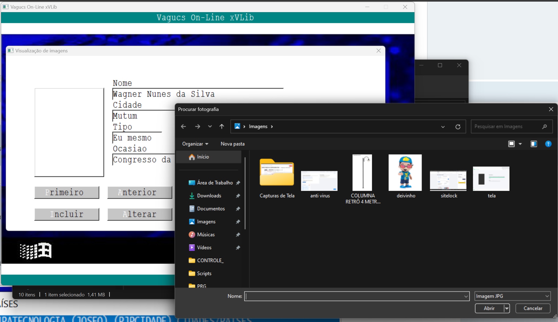Click the change view layout icon

point(511,144)
